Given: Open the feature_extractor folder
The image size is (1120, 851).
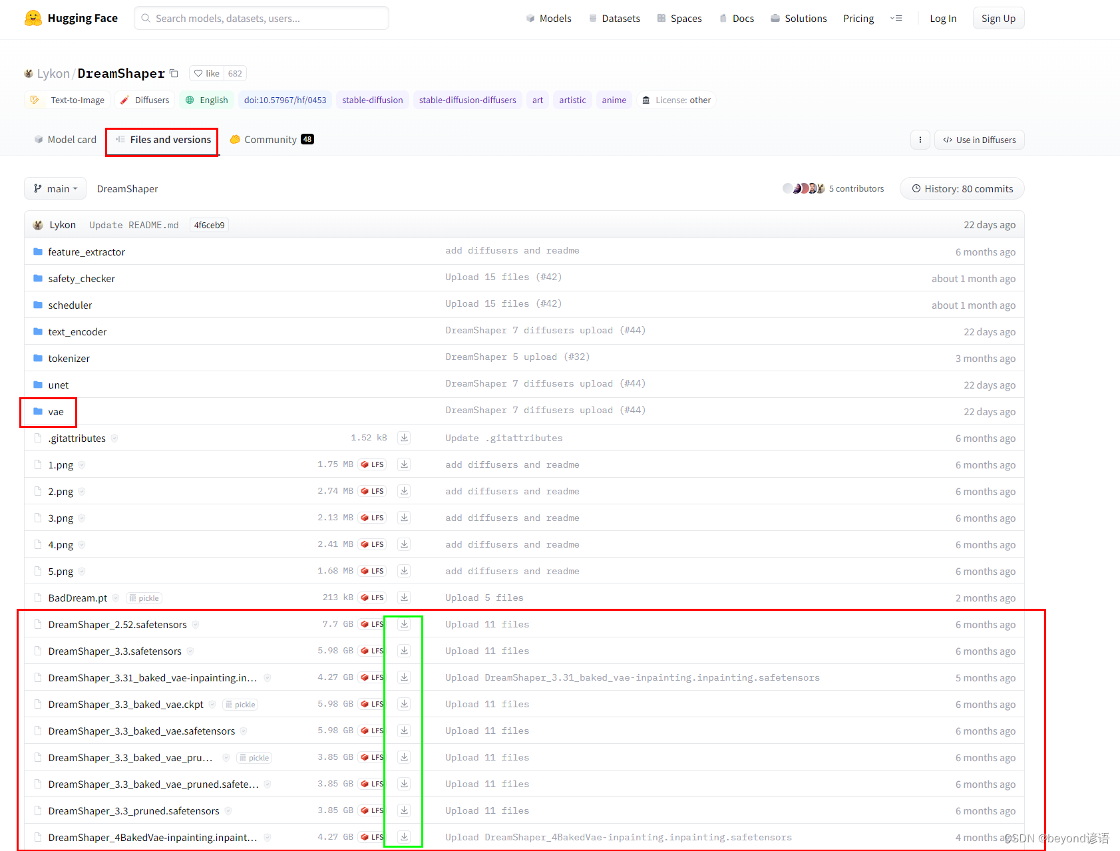Looking at the screenshot, I should tap(87, 252).
